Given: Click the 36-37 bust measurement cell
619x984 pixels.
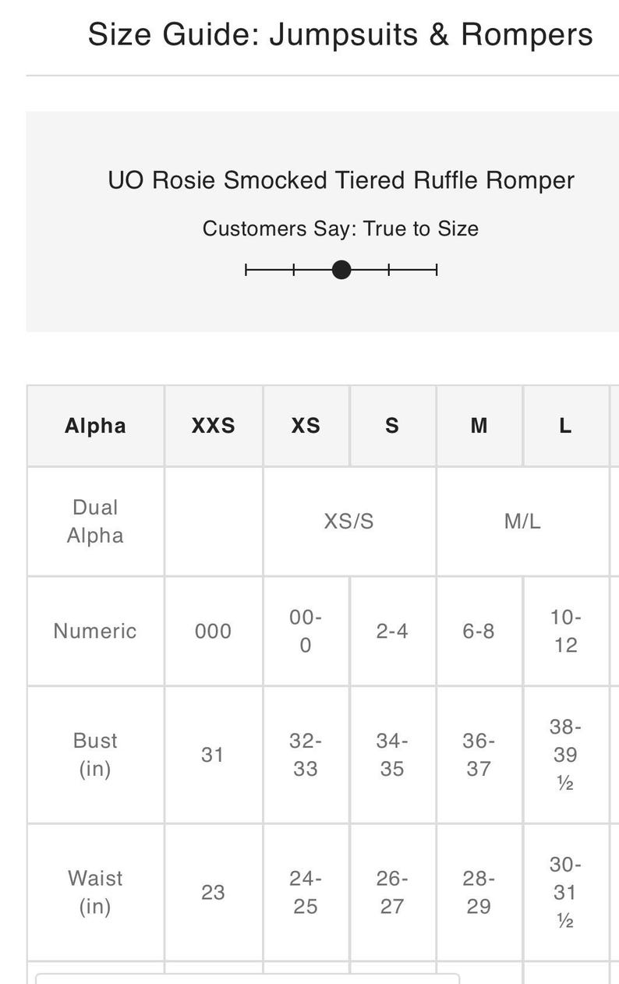Looking at the screenshot, I should 479,755.
